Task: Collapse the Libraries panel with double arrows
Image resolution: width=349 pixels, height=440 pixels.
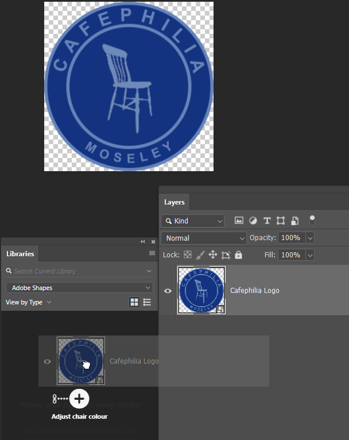Action: pyautogui.click(x=143, y=242)
